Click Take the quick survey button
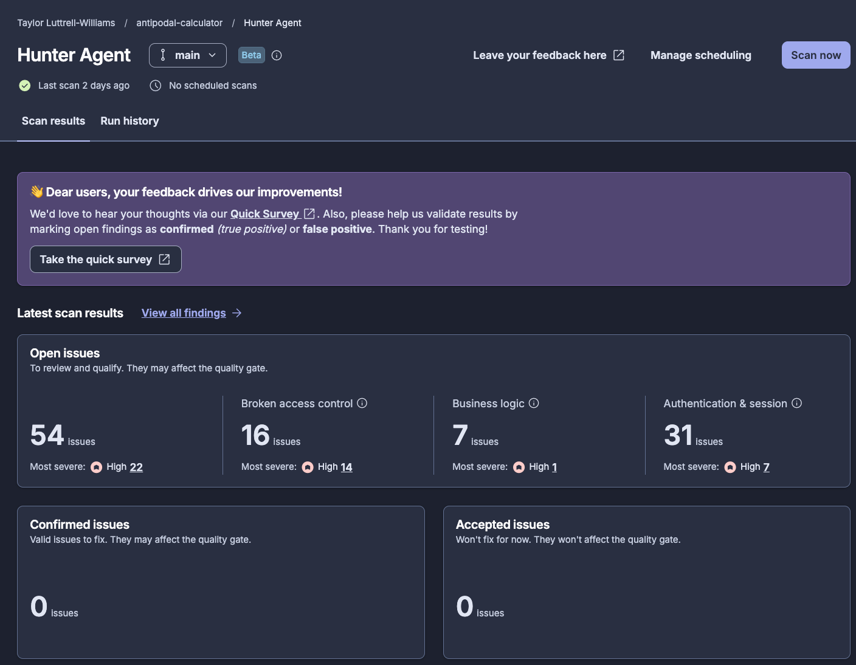This screenshot has height=665, width=856. 106,260
